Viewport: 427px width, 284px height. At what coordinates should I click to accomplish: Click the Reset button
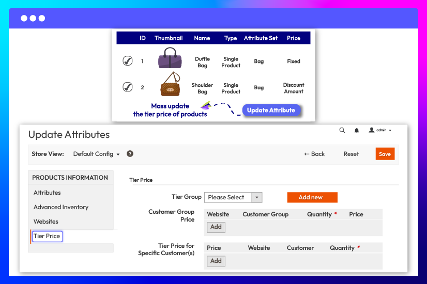pyautogui.click(x=351, y=154)
